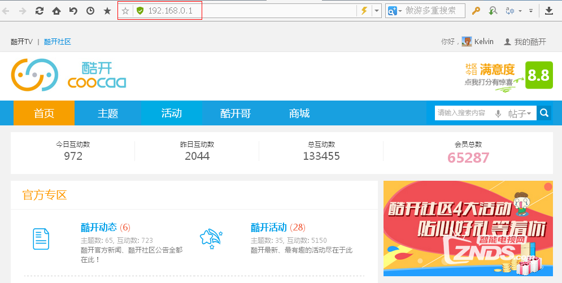Click the browser back arrow
562x283 pixels.
(6, 11)
